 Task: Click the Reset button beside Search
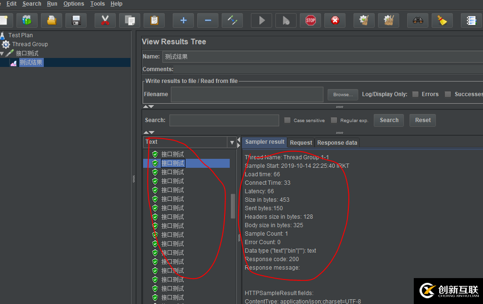click(422, 120)
